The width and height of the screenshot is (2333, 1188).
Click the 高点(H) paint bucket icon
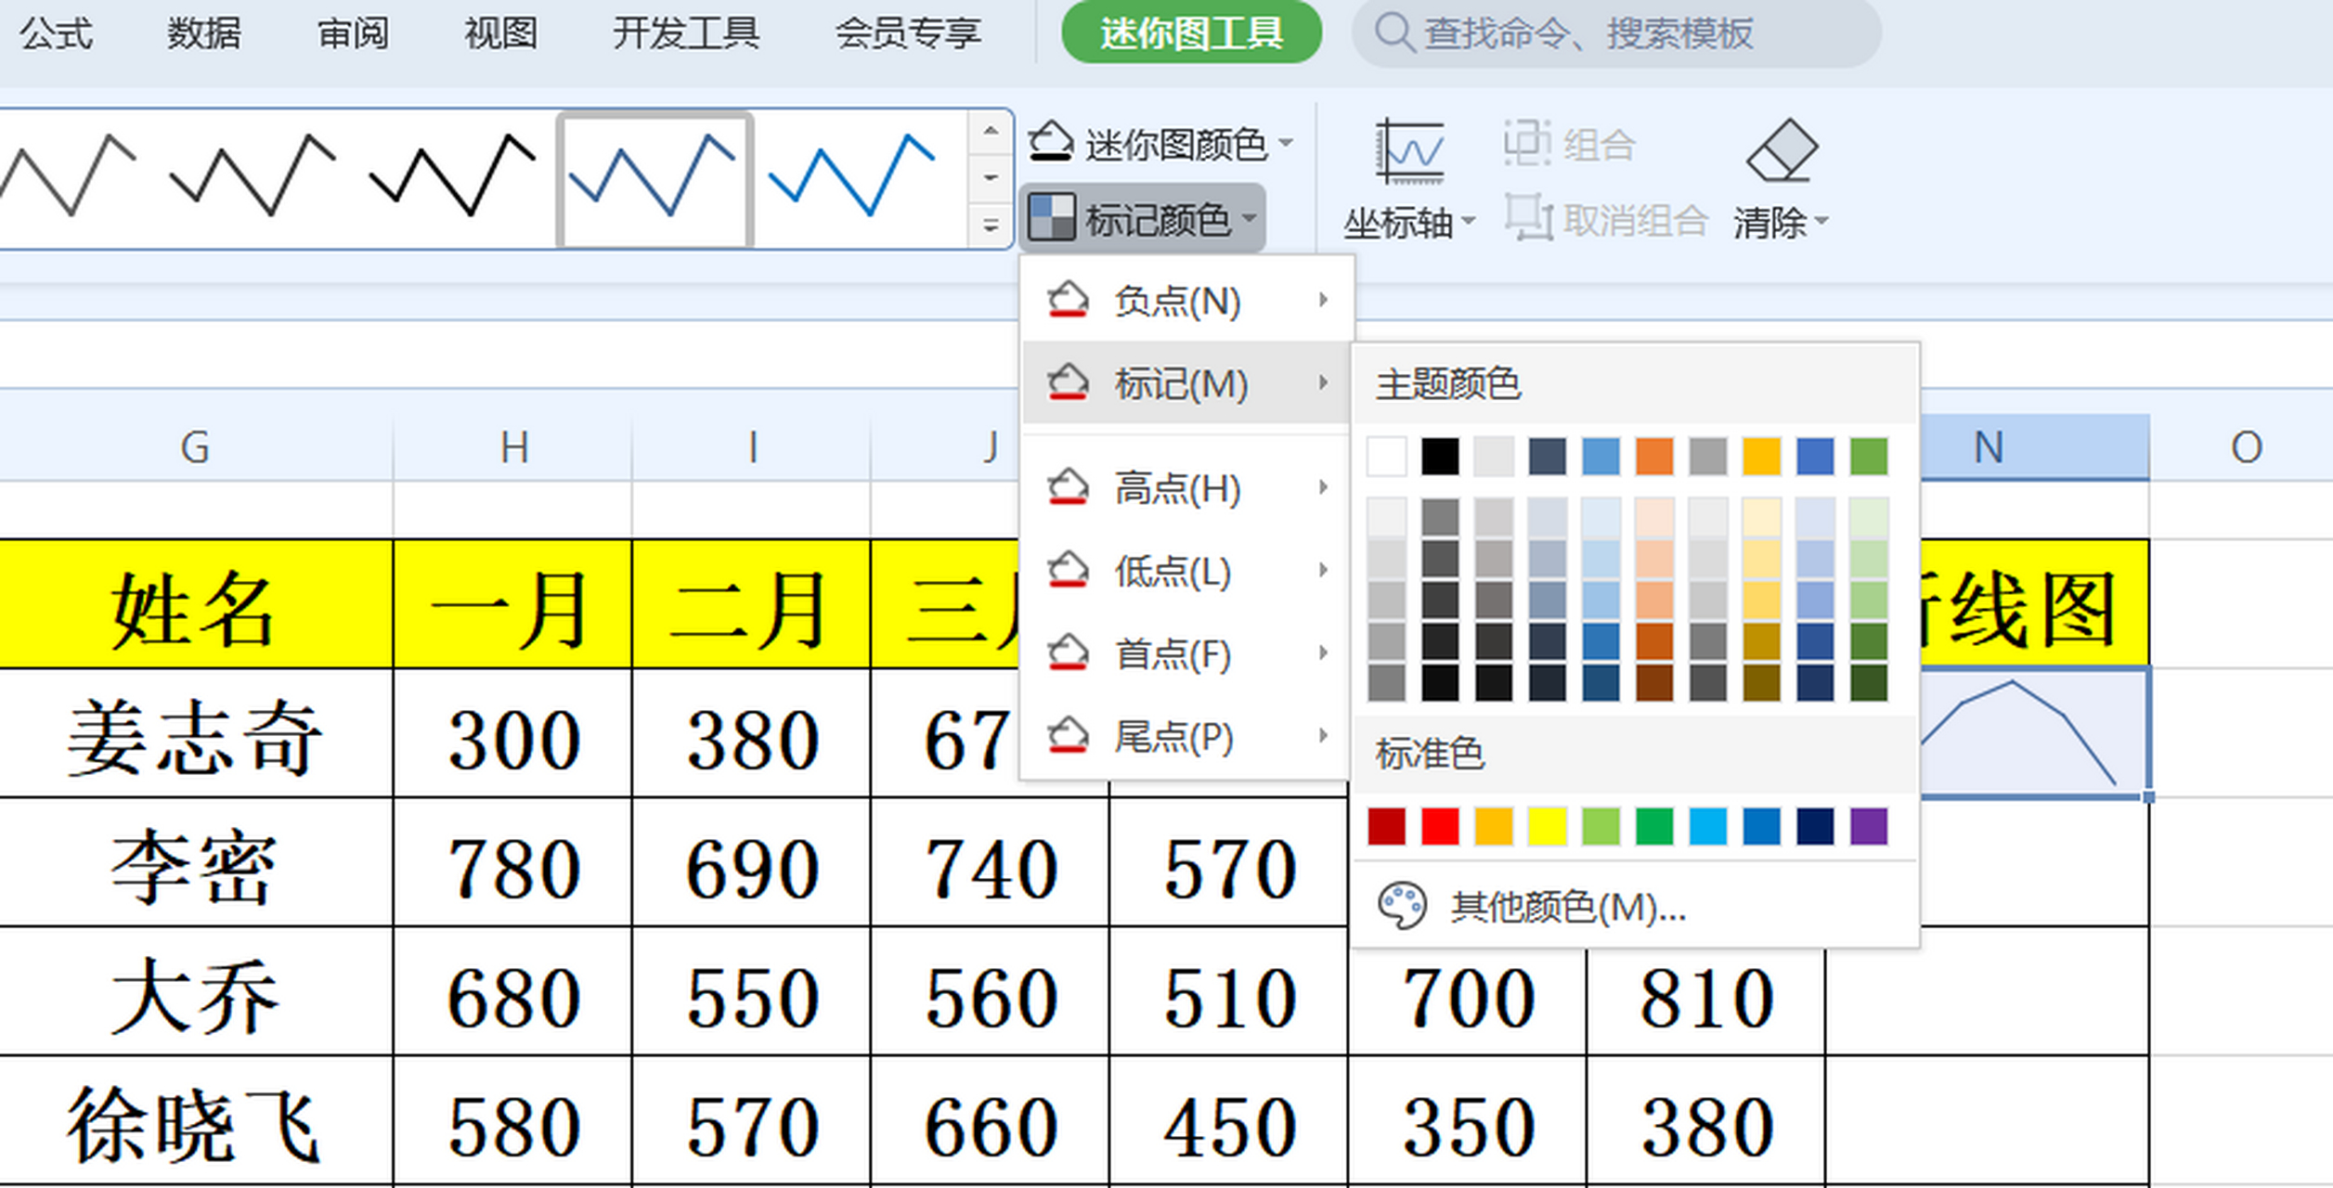coord(1068,486)
